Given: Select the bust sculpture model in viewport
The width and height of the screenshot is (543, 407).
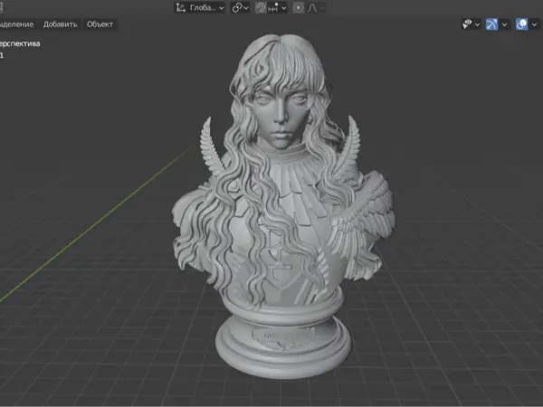Looking at the screenshot, I should click(282, 208).
